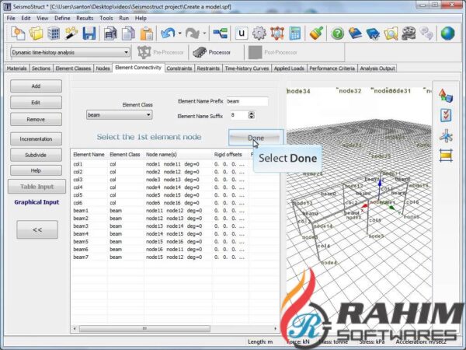Click the Incrementation button
Viewport: 466px width, 350px height.
tap(36, 139)
